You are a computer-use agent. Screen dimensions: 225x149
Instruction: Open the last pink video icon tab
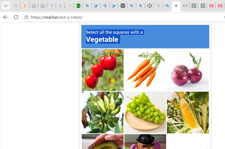[220, 6]
